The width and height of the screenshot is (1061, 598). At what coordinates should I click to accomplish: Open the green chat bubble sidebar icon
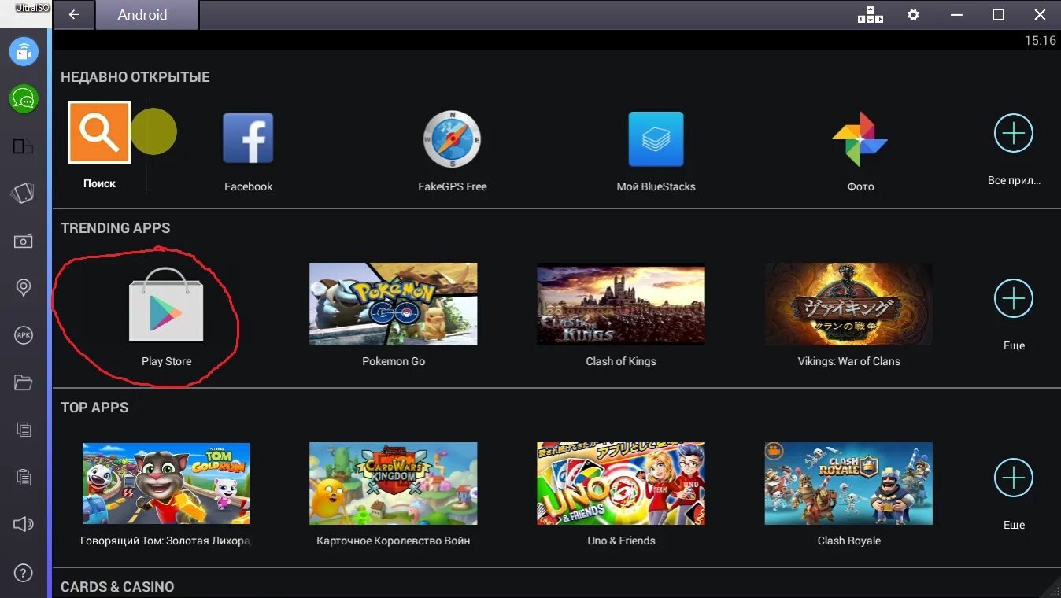point(24,99)
